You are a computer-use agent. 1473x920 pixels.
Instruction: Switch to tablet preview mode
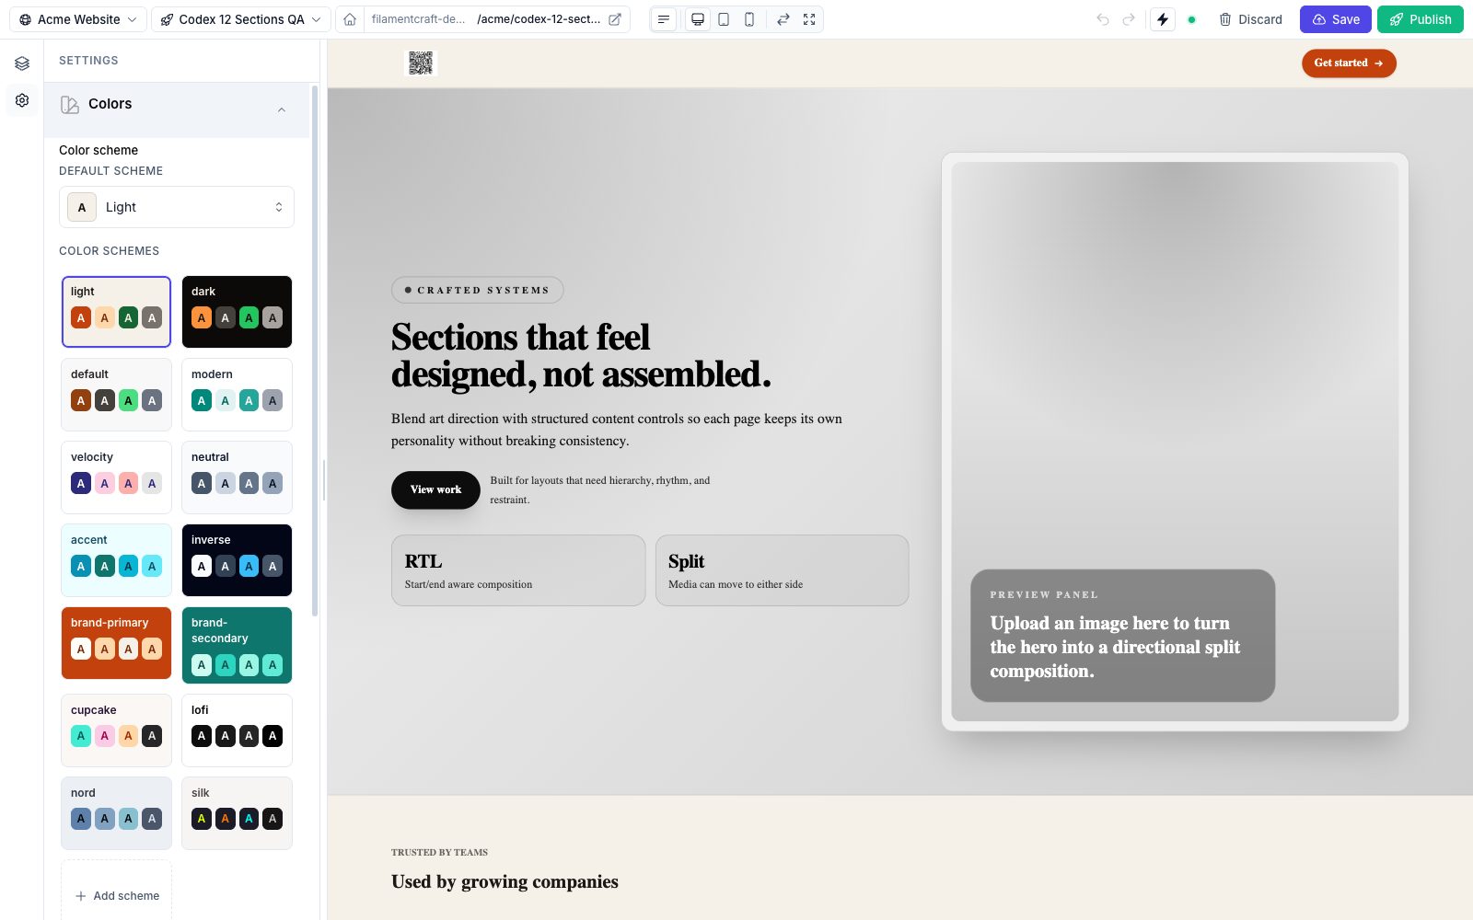pyautogui.click(x=724, y=19)
